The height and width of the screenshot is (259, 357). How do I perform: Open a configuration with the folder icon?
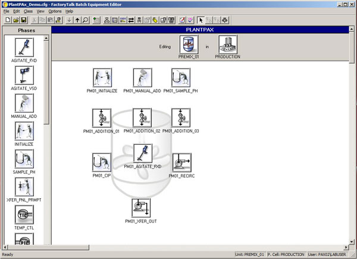[16, 20]
